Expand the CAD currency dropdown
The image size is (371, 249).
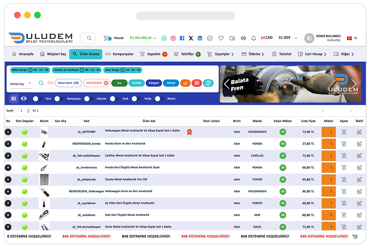(x=296, y=38)
